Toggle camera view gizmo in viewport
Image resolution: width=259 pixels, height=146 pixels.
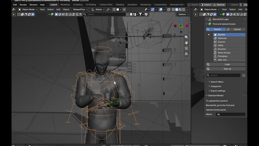tap(186, 48)
